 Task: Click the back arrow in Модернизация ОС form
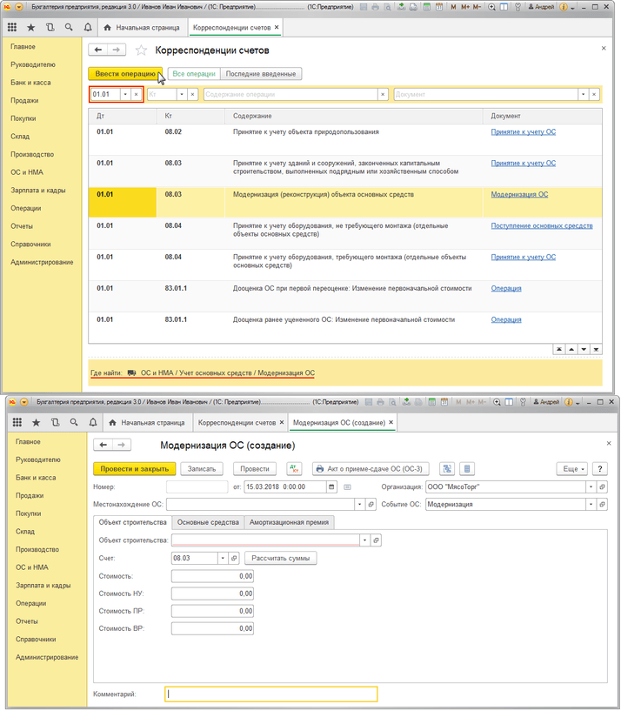coord(103,445)
